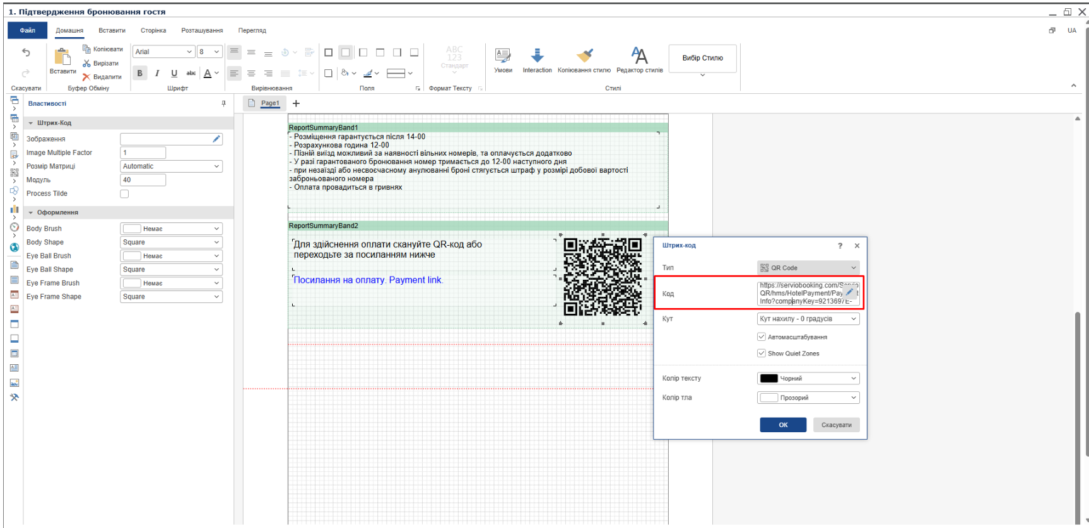Open the Умови conditions tool
1089x528 pixels.
tap(503, 56)
